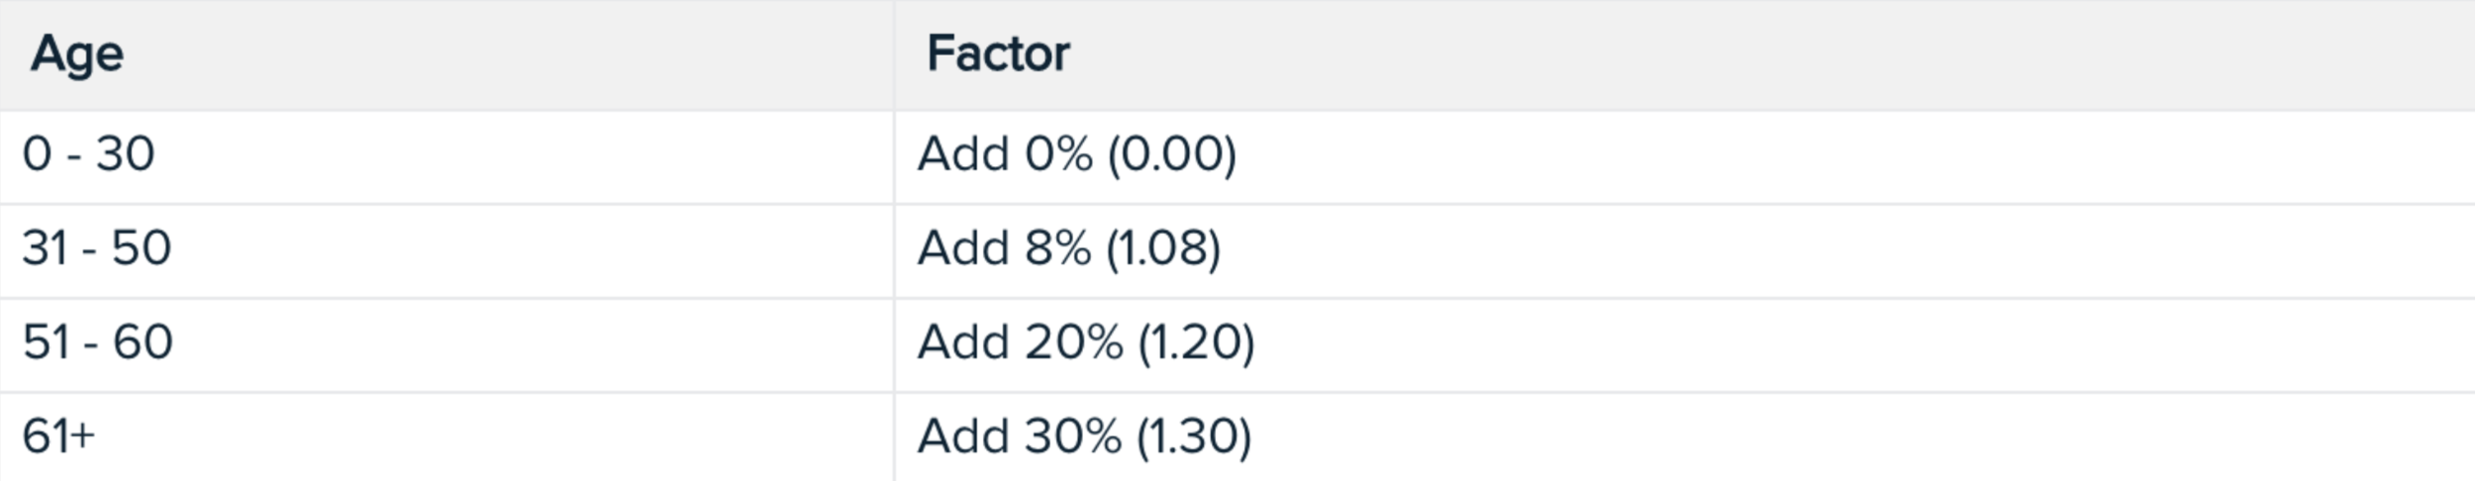The height and width of the screenshot is (481, 2475).
Task: Click the Factor column header
Action: (1685, 54)
